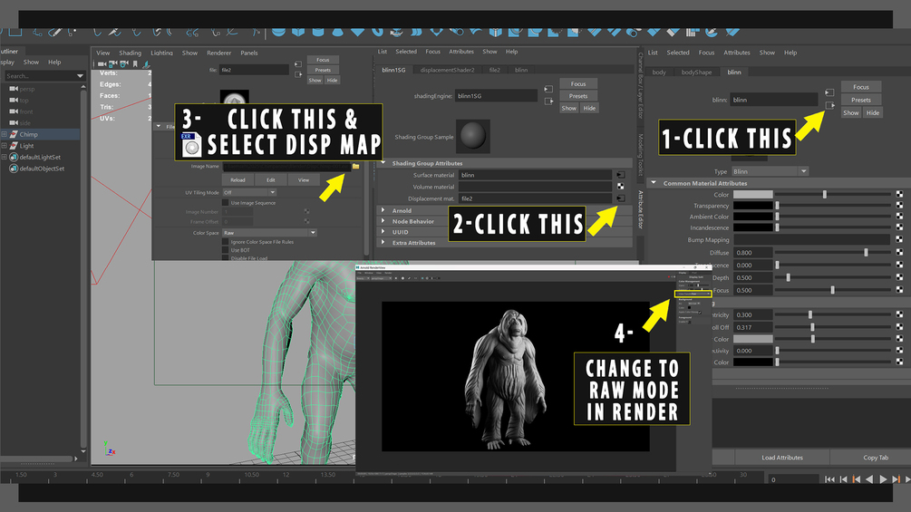Enable Use Image Sequence checkbox
Image resolution: width=911 pixels, height=512 pixels.
[x=226, y=203]
